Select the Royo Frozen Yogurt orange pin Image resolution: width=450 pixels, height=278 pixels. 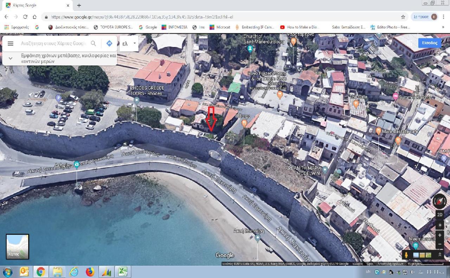[x=280, y=94]
